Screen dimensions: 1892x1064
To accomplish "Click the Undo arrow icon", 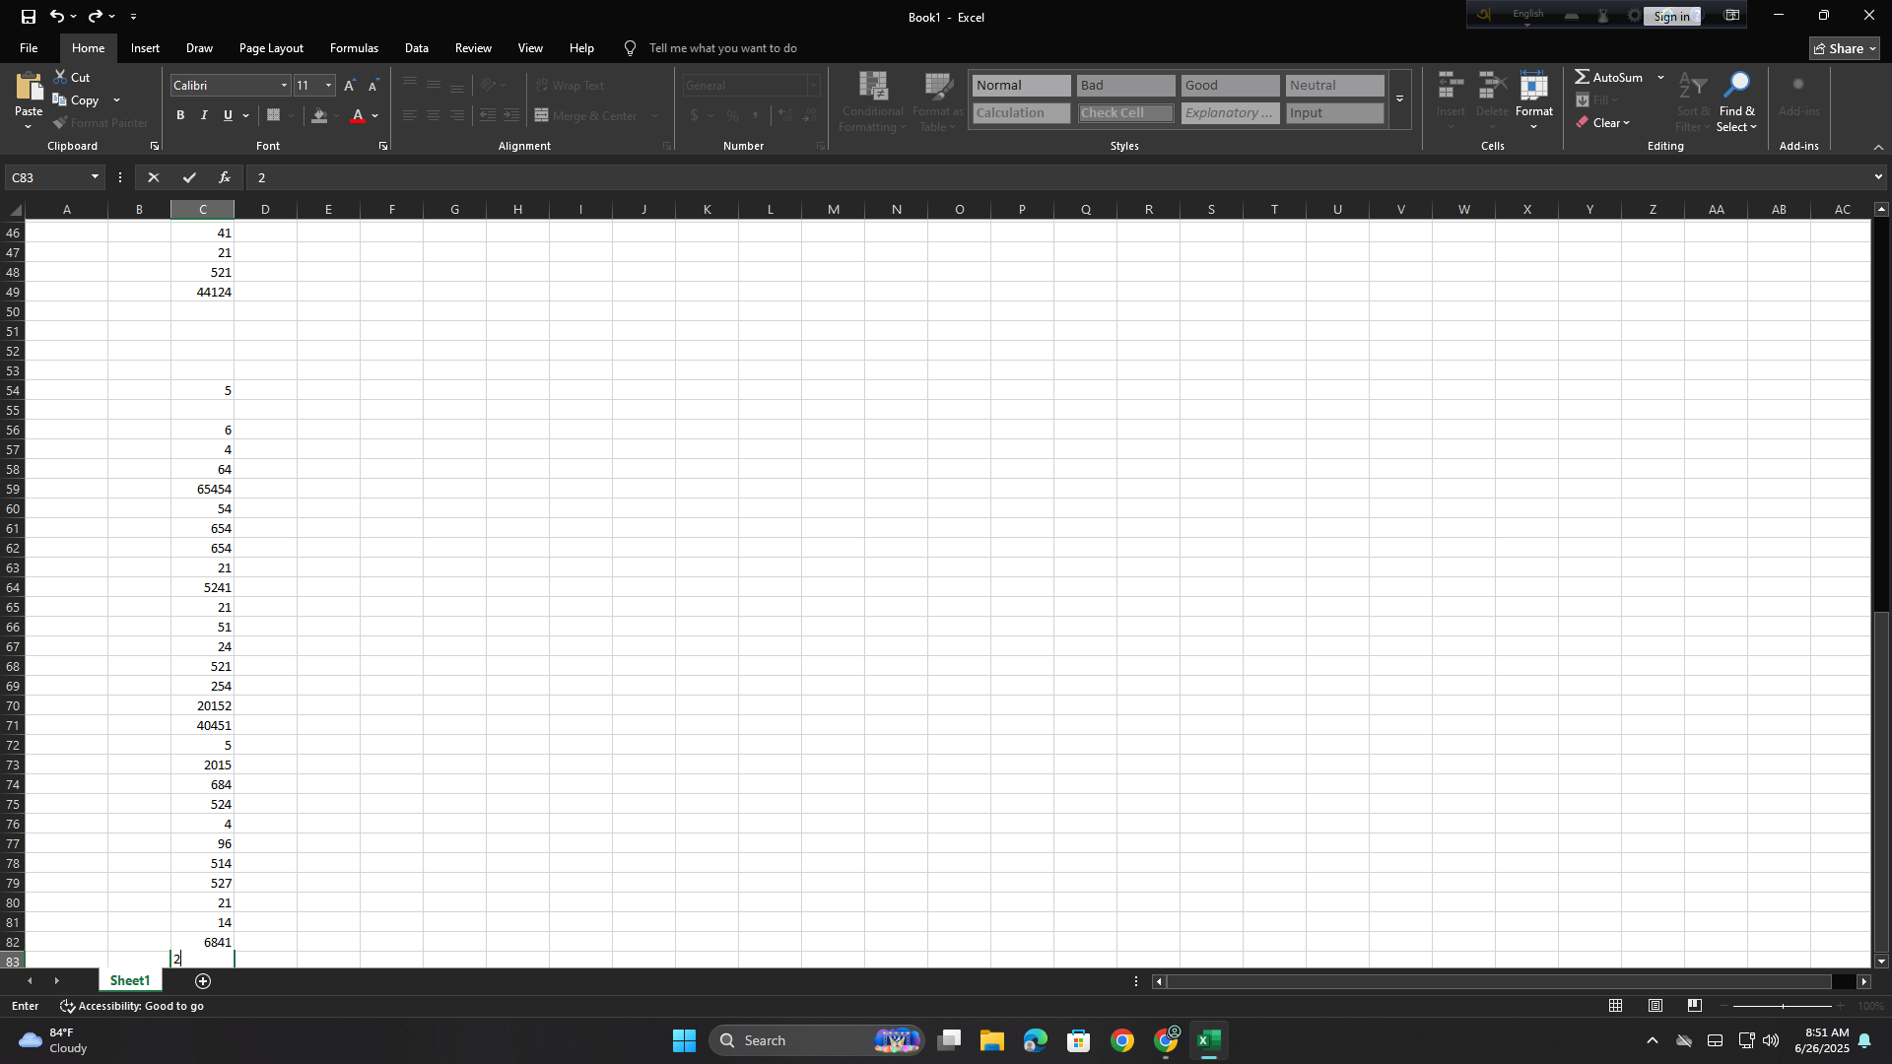I will pyautogui.click(x=57, y=17).
